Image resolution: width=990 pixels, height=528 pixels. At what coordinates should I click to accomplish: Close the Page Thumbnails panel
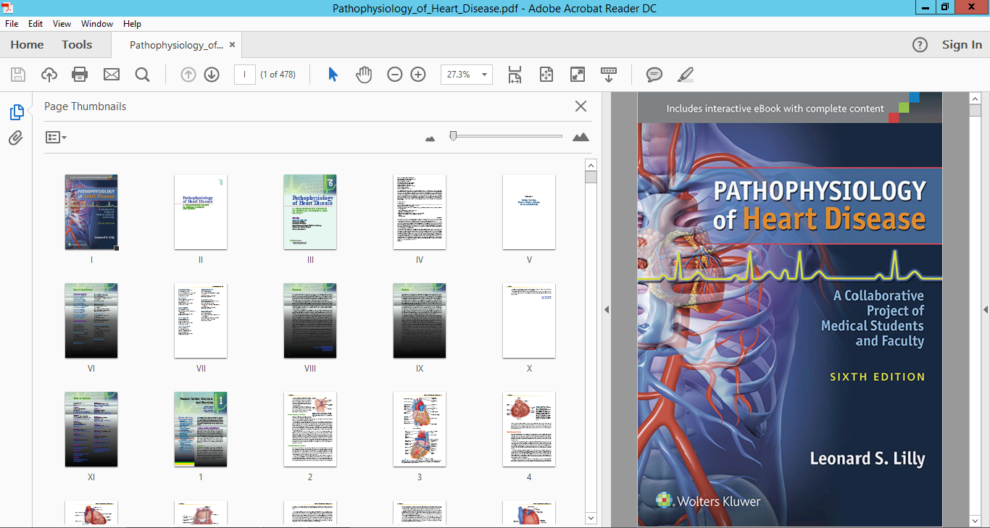[x=581, y=106]
